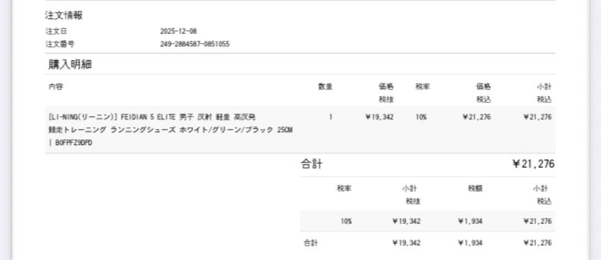This screenshot has height=260, width=601.
Task: Click the 内容 column header
Action: pyautogui.click(x=56, y=86)
